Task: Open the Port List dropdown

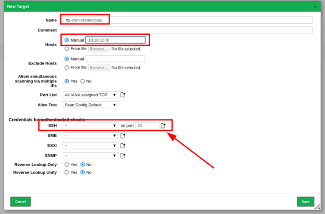Action: pos(91,95)
